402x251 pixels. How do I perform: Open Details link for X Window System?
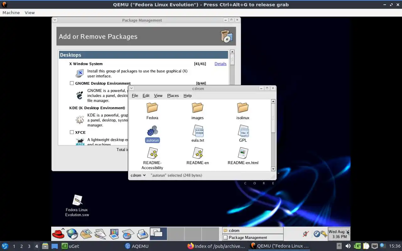220,64
